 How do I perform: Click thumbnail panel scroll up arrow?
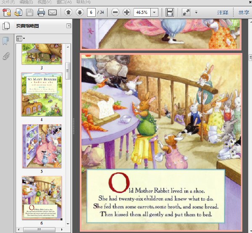click(x=68, y=47)
